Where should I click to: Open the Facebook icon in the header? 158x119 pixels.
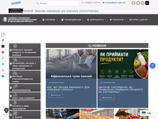(133, 3)
